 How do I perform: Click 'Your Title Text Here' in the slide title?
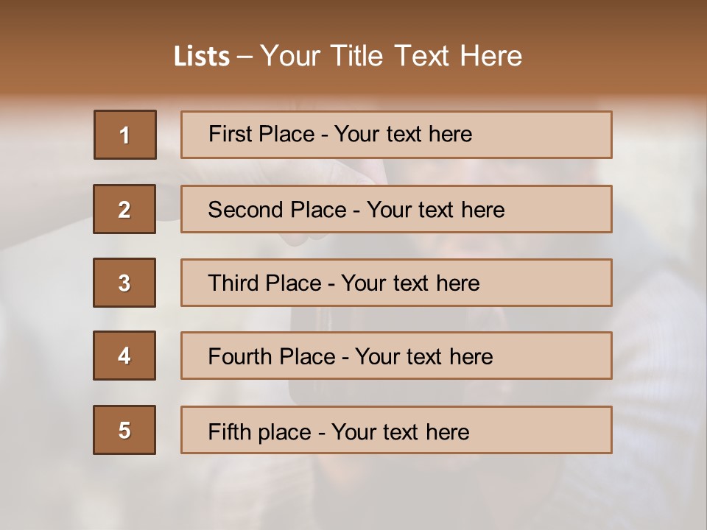(x=391, y=56)
